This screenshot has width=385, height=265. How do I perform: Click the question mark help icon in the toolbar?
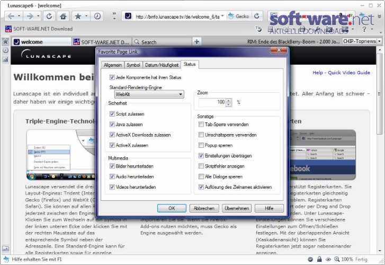364,29
